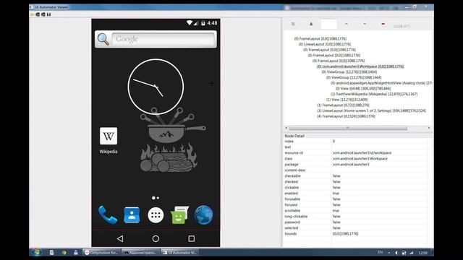This screenshot has height=260, width=463.
Task: Click the Android back navigation button
Action: point(120,238)
